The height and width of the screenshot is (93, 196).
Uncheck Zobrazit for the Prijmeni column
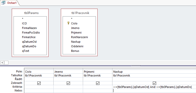[x=98, y=83]
